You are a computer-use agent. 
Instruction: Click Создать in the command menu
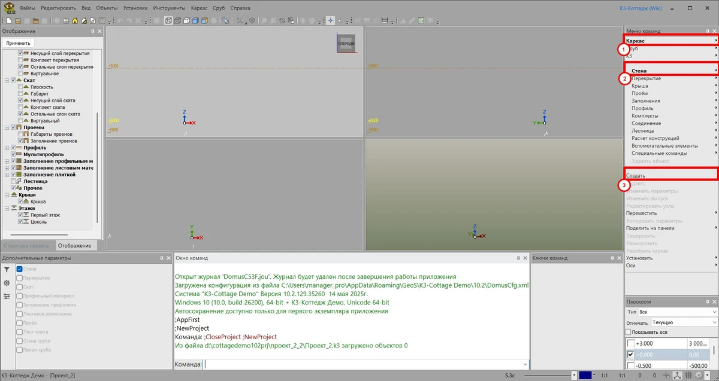(636, 176)
